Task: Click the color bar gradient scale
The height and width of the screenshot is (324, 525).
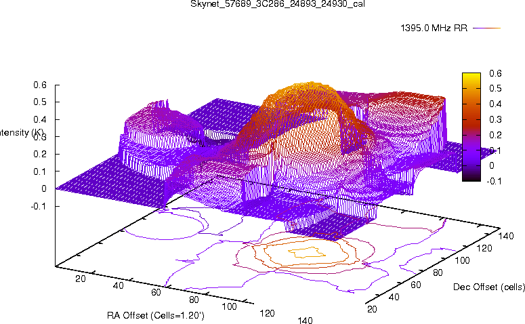Action: click(x=471, y=127)
